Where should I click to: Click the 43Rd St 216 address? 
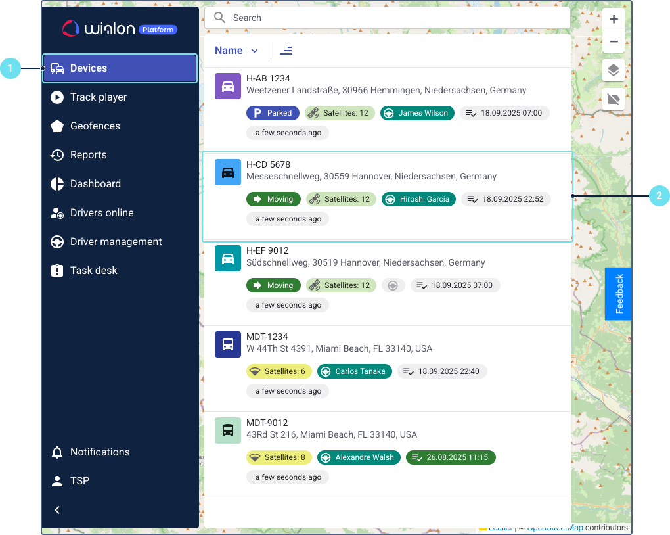coord(332,435)
